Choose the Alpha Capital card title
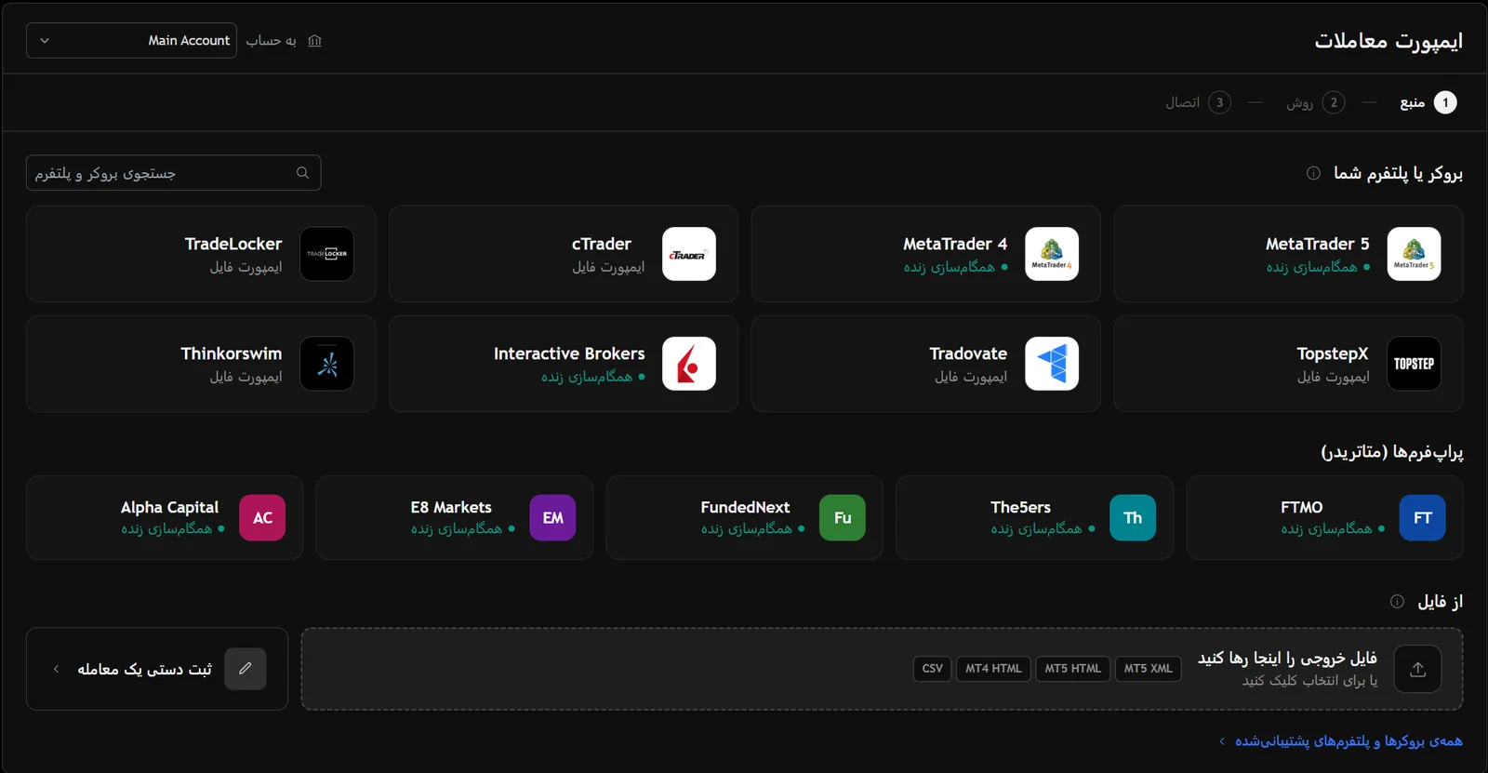Screen dimensions: 1488x773 169,508
